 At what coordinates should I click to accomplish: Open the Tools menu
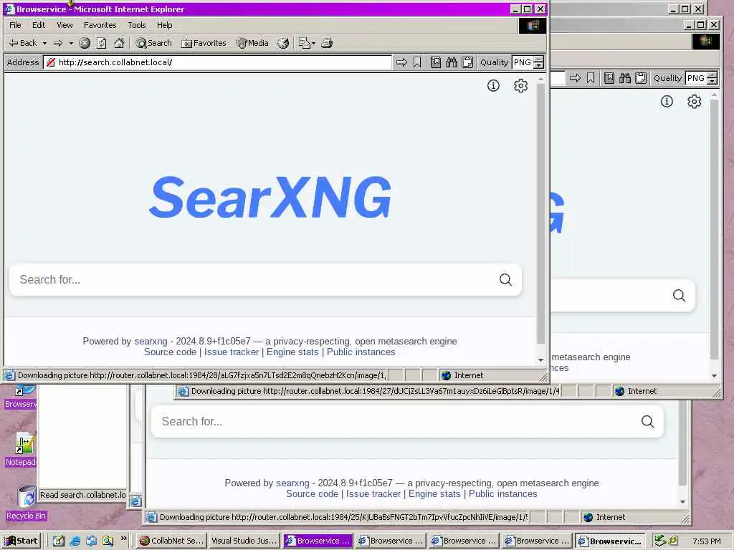[x=137, y=25]
